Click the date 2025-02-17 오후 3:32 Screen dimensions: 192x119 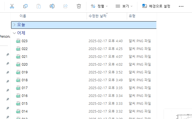105,111
